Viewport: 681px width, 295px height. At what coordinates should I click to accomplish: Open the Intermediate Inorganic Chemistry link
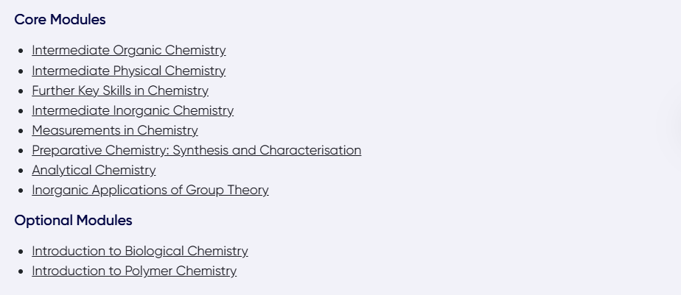(x=133, y=110)
